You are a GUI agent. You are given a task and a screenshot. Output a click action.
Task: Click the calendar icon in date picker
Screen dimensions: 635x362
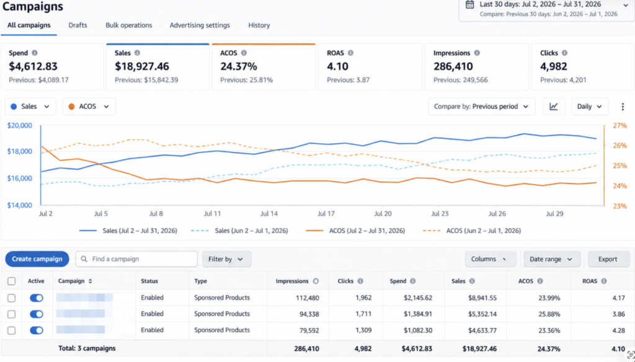click(470, 4)
